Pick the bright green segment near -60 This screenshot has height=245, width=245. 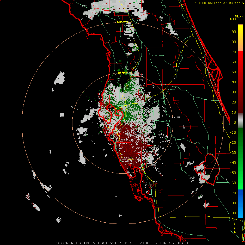(240, 183)
